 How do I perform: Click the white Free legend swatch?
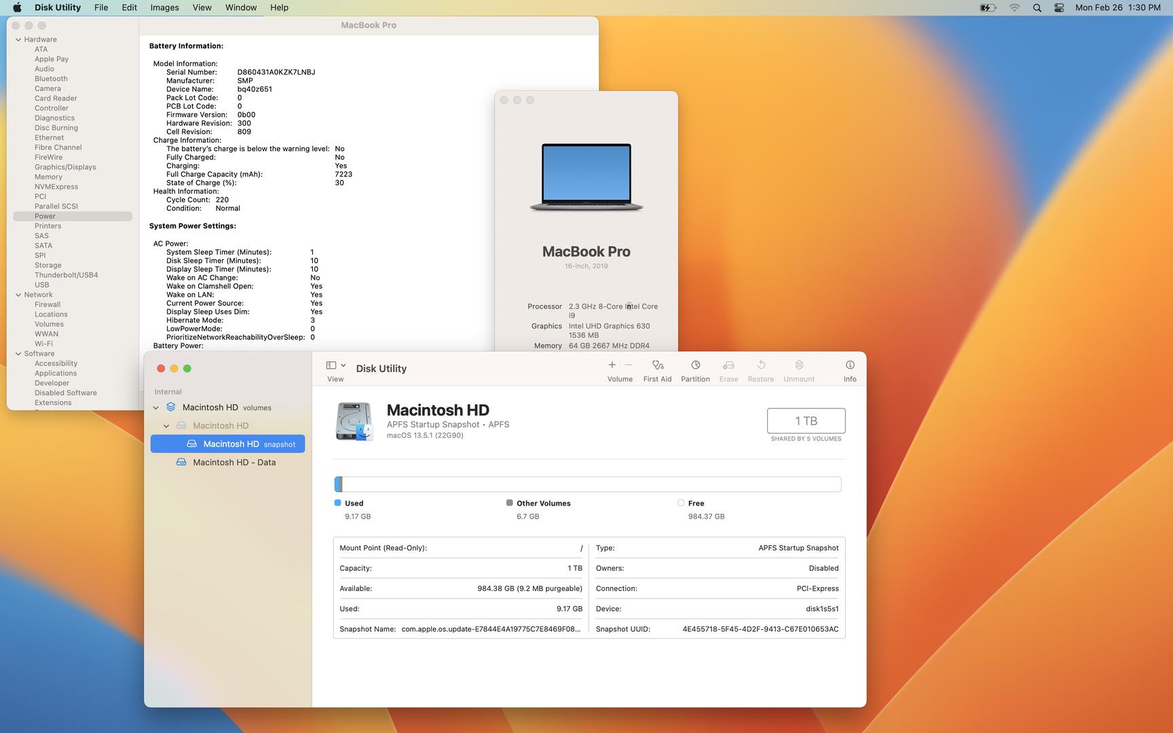point(681,503)
